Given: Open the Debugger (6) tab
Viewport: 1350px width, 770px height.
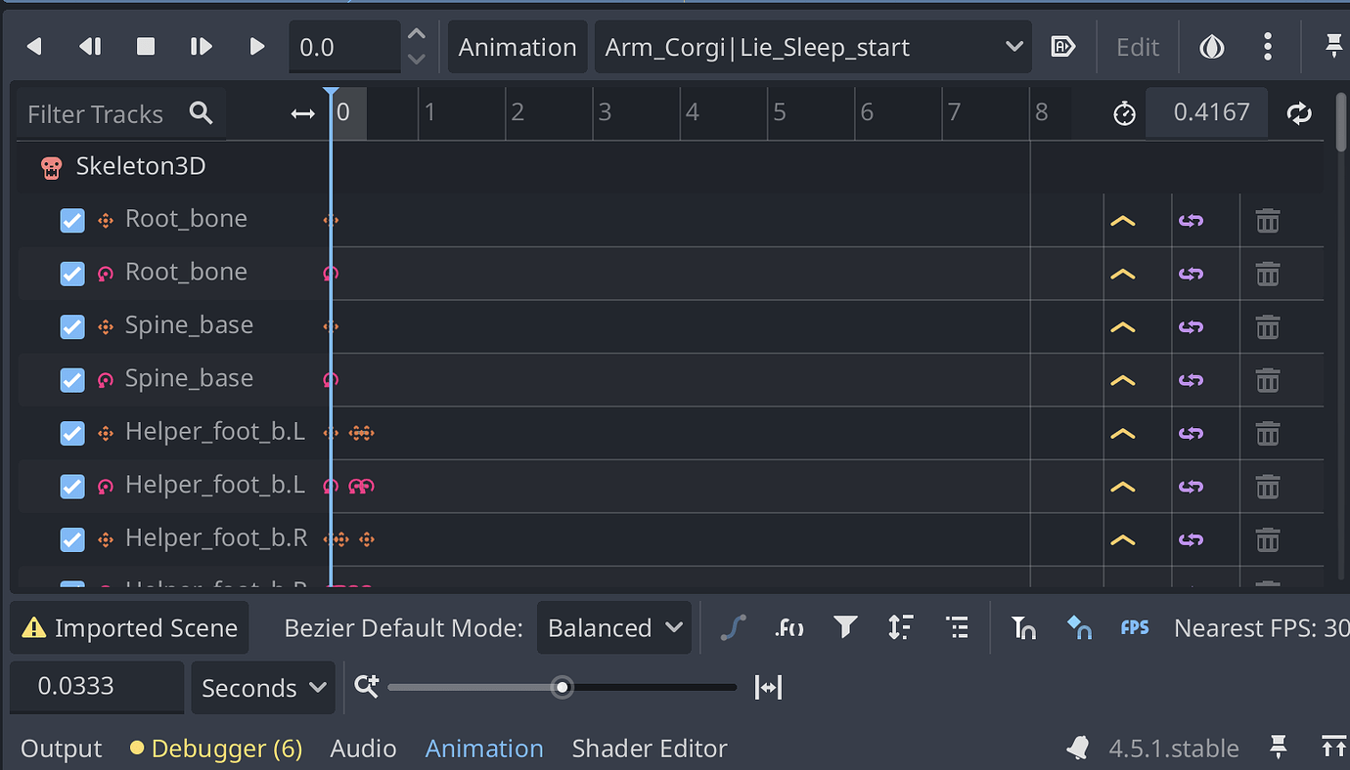Looking at the screenshot, I should coord(215,748).
